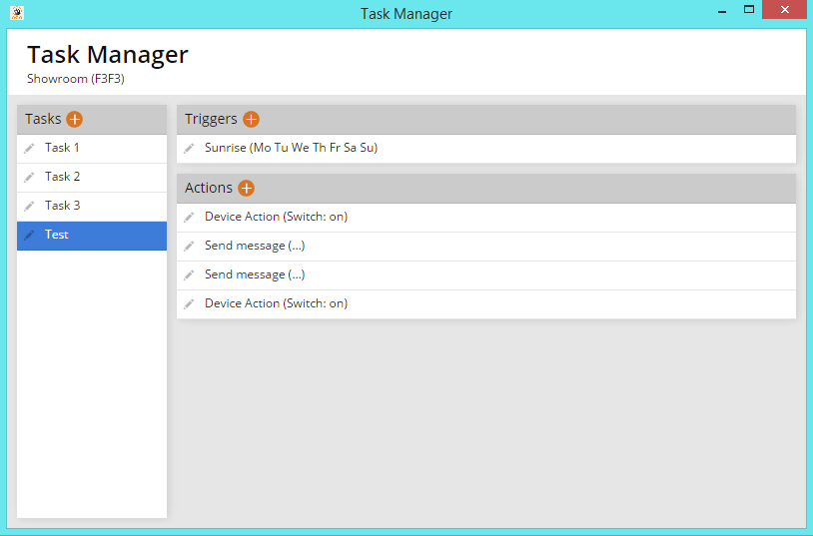The width and height of the screenshot is (813, 536).
Task: Open the Sunrise (Mo Tu We Th Fr Sa Su) trigger
Action: (x=291, y=148)
